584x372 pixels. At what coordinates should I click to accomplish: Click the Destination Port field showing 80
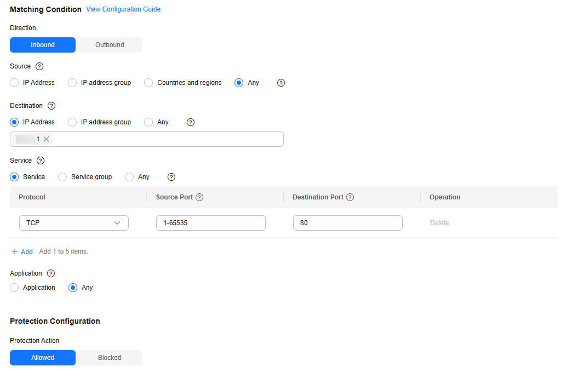pos(347,223)
